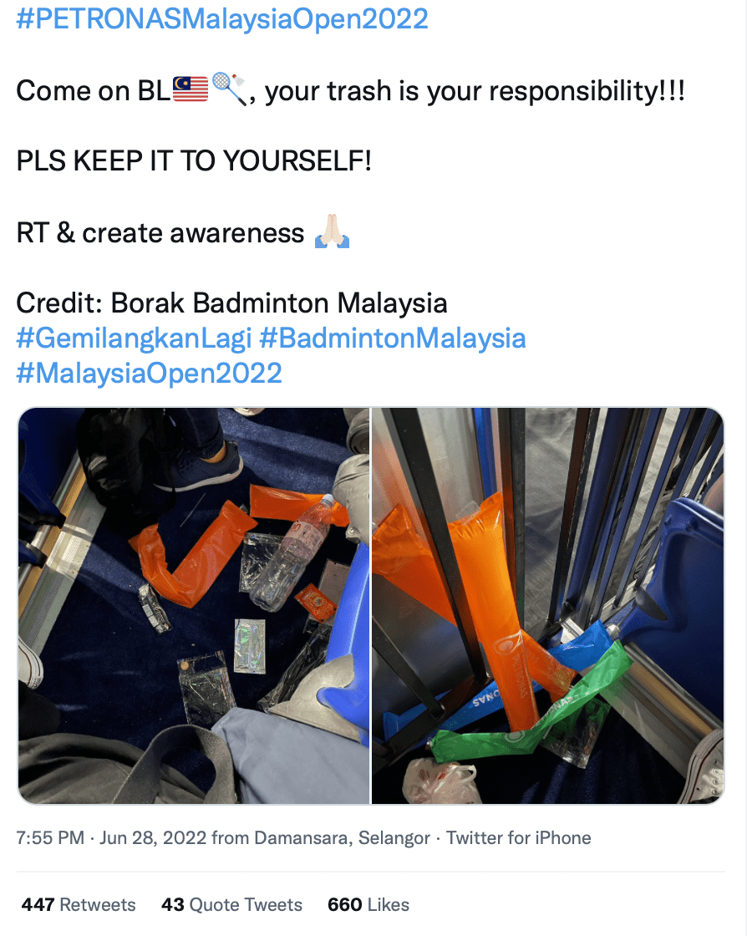This screenshot has width=747, height=936.
Task: View the 447 Retweets list
Action: (x=79, y=904)
